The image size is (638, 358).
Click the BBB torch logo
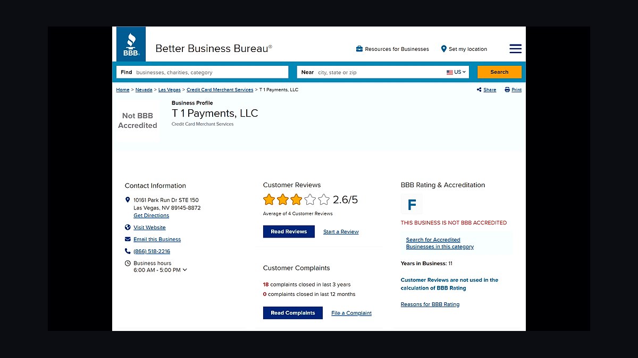pos(131,44)
